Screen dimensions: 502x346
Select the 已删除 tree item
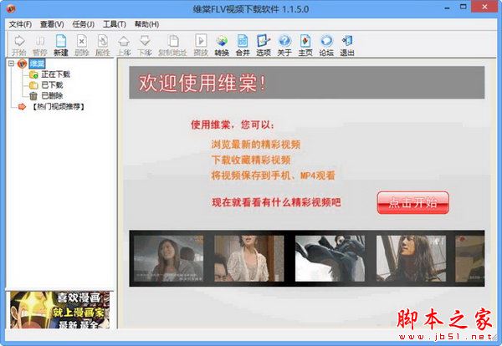52,95
